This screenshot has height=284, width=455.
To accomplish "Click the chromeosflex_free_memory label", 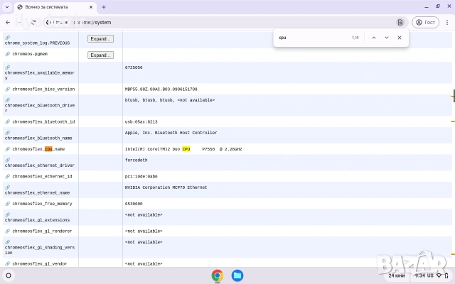I will [42, 204].
